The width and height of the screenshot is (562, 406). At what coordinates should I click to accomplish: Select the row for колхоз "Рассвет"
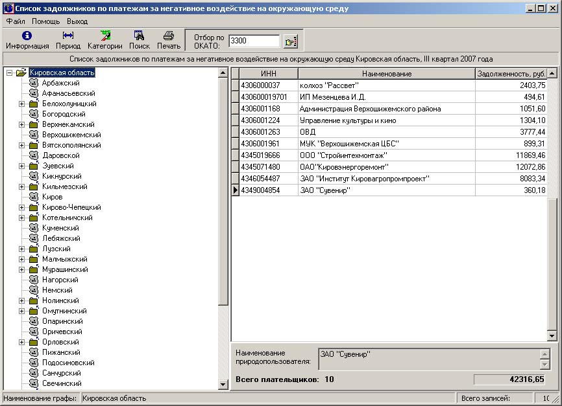coord(386,85)
